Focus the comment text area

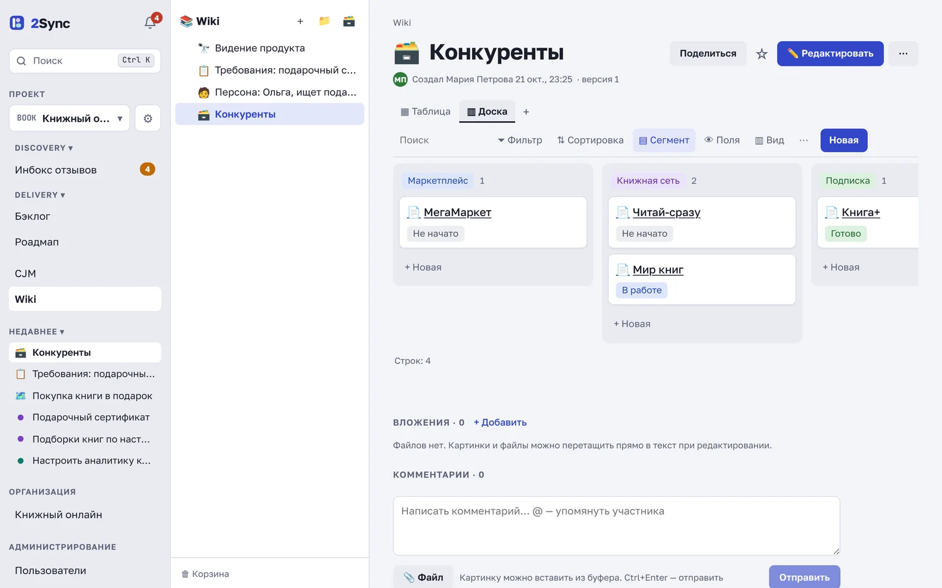616,526
